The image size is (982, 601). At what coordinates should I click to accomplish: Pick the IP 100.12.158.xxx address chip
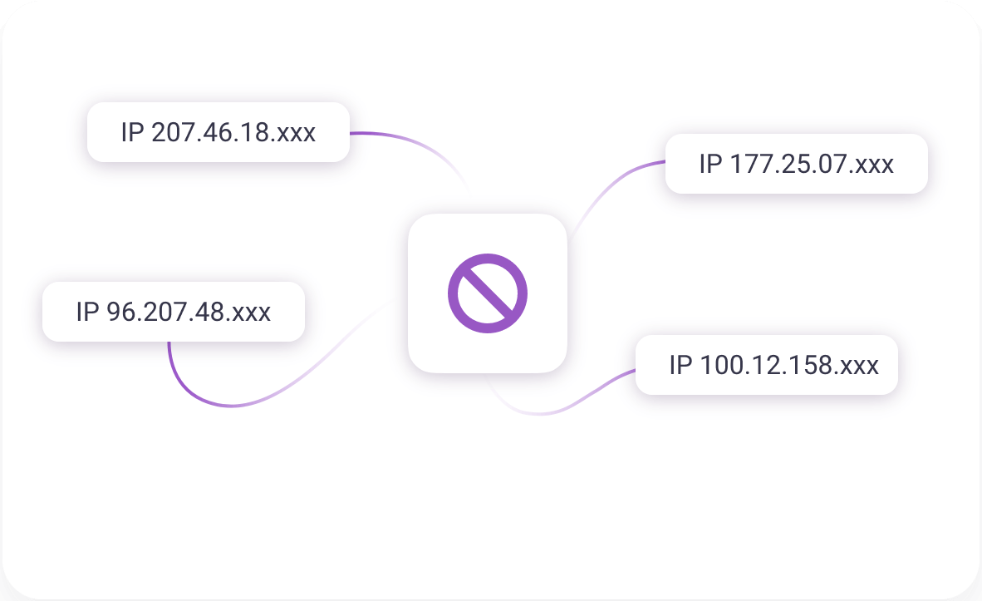[x=767, y=365]
